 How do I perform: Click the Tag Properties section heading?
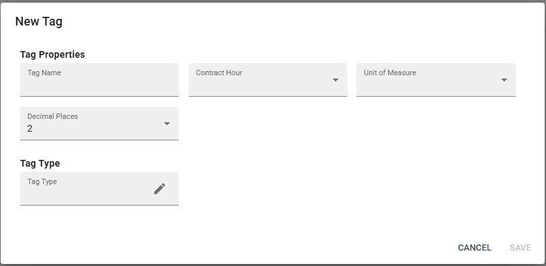[52, 54]
